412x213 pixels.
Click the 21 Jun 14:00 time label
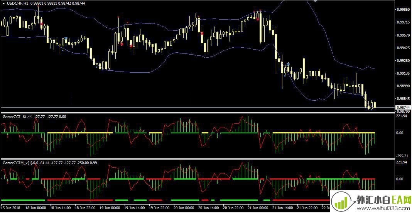(283, 208)
